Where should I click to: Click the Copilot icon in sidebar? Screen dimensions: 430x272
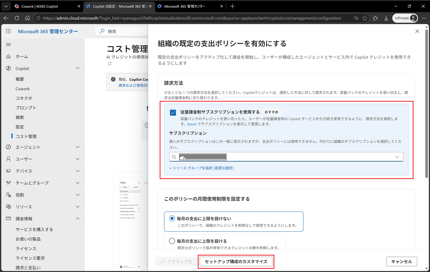click(x=9, y=68)
